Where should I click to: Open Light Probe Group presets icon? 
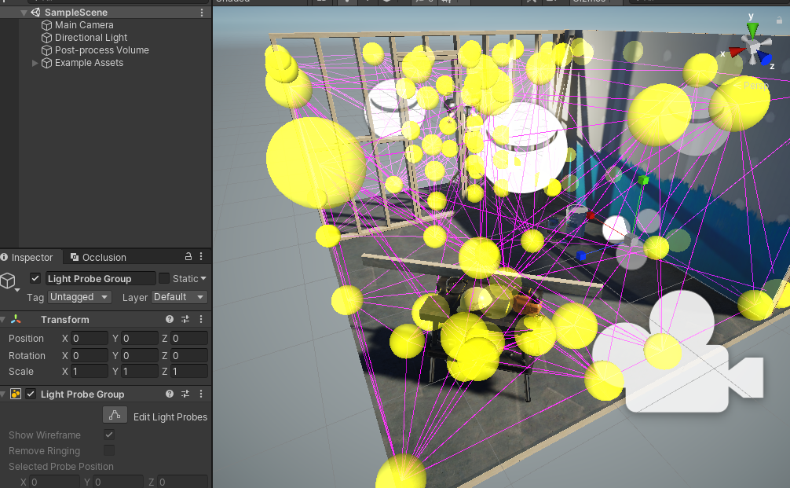coord(185,394)
